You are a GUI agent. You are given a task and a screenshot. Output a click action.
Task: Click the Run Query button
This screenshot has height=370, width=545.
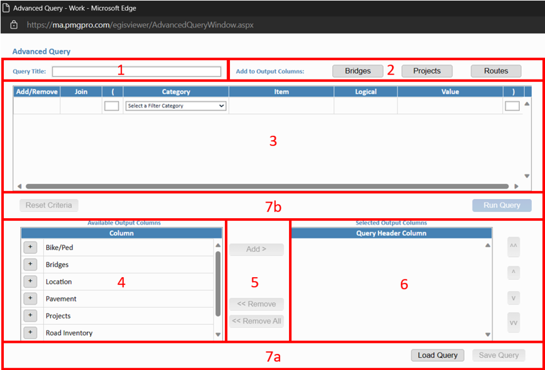coord(501,205)
